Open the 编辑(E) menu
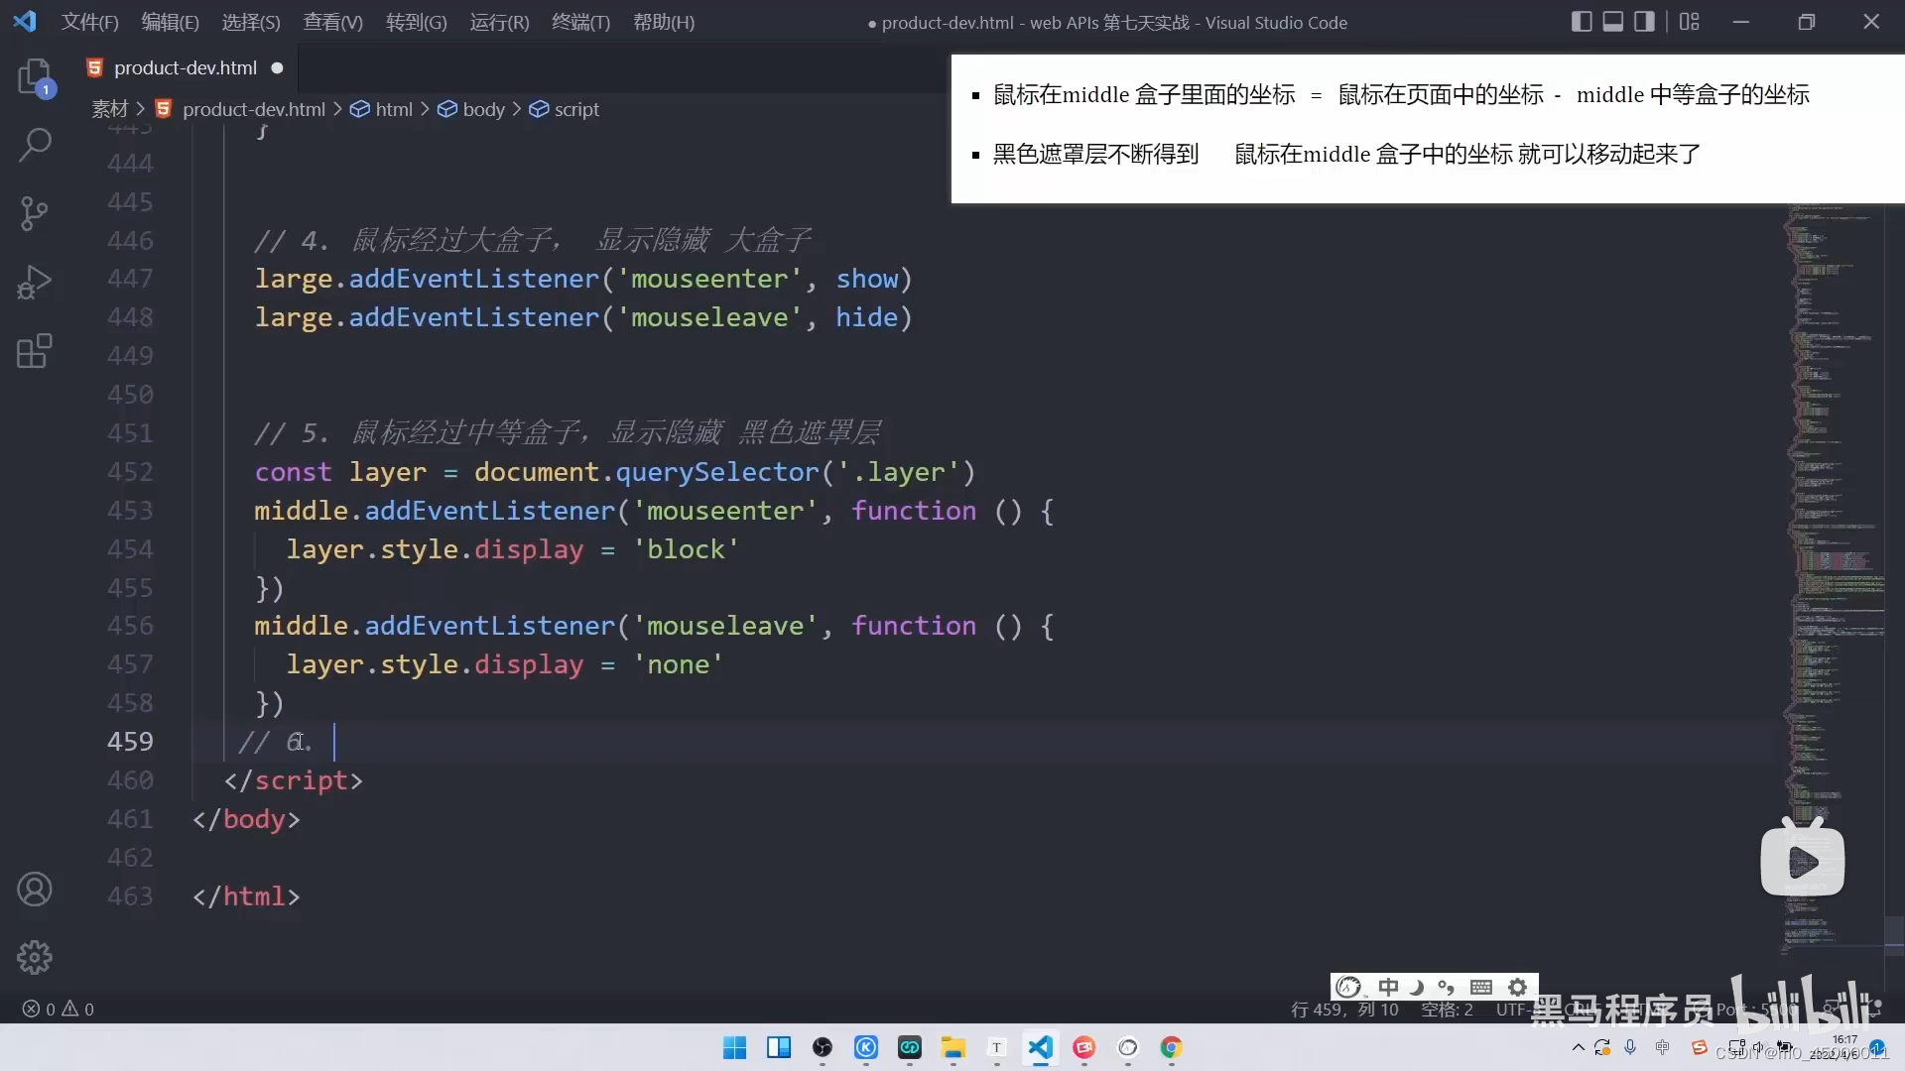 tap(171, 22)
